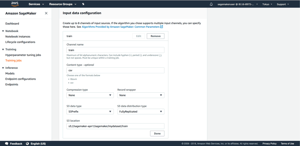Open the pin shortcuts icon in header
300x146 pixels.
point(83,4)
